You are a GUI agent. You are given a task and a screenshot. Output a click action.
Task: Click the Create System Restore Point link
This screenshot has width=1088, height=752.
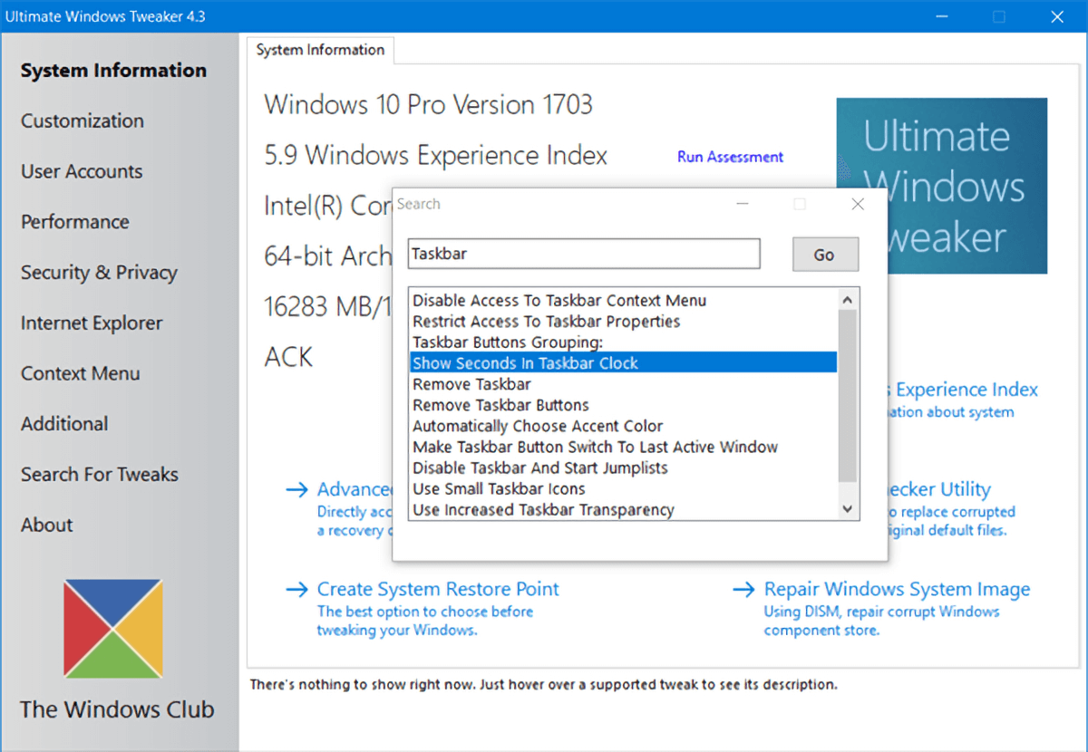[438, 589]
